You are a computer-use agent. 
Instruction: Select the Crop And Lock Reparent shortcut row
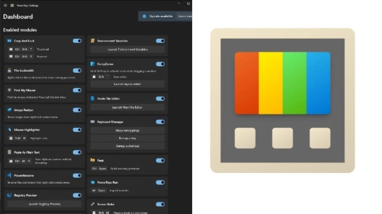[x=28, y=56]
